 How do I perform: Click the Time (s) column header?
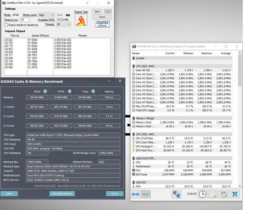15,36
